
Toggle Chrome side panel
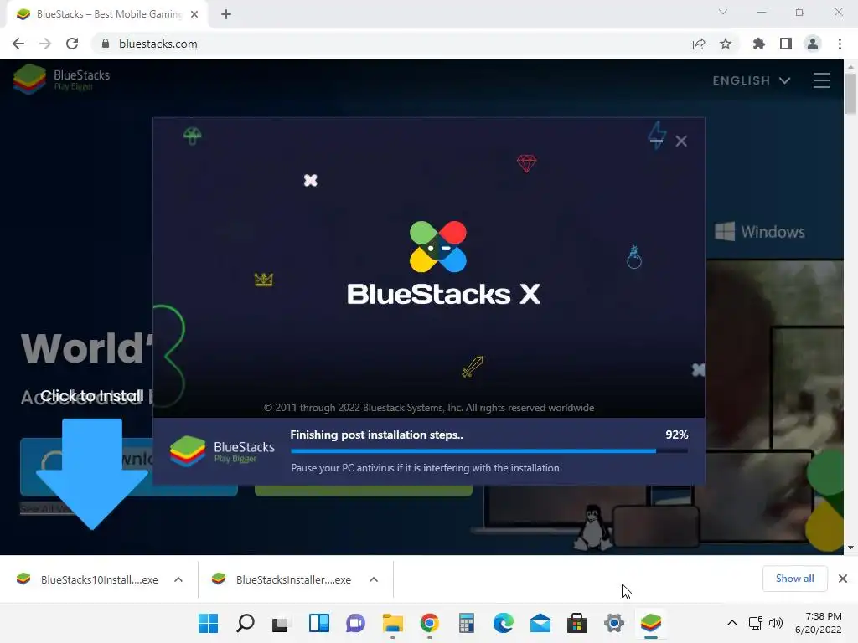pos(786,44)
